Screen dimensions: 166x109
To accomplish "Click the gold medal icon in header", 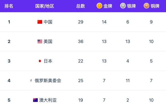I will pos(99,6).
